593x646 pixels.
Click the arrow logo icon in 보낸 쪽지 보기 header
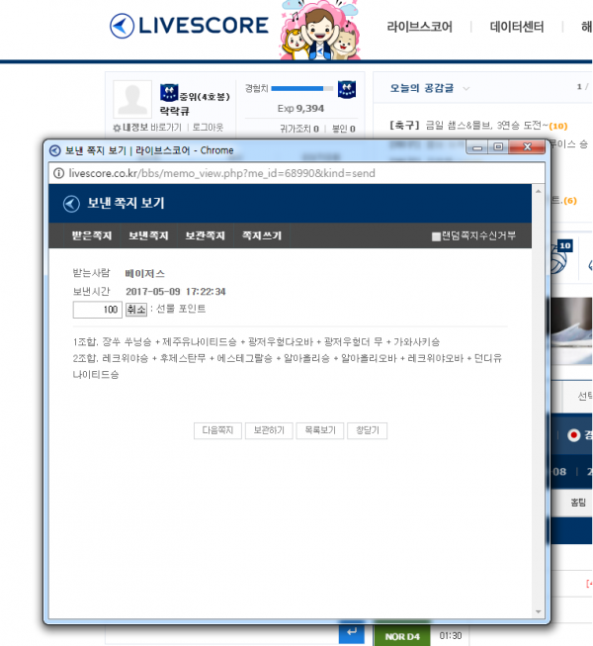pyautogui.click(x=71, y=204)
